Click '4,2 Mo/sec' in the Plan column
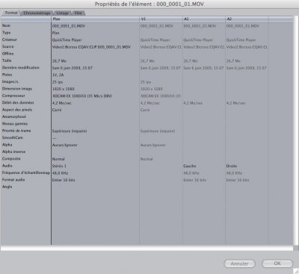The height and width of the screenshot is (274, 299). tap(62, 103)
